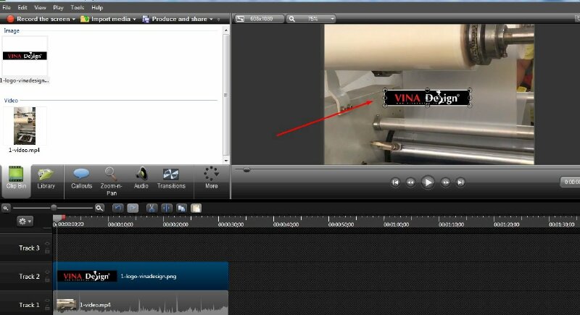Expand Import media dropdown arrow

pyautogui.click(x=134, y=19)
